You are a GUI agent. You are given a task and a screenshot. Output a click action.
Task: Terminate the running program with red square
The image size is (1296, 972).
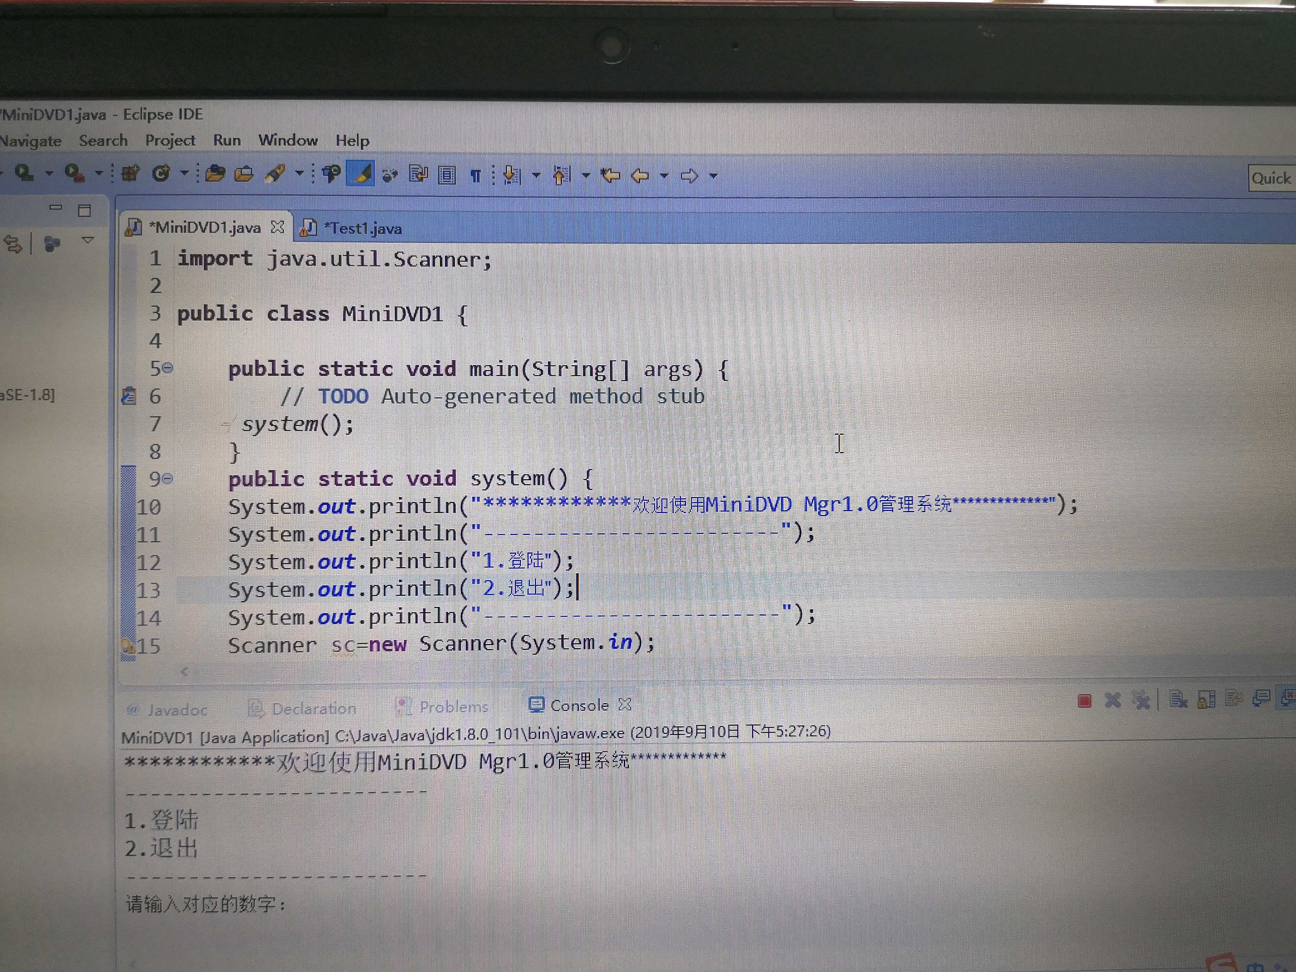pos(1084,701)
